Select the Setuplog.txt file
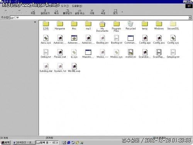193x145 pixels. click(x=173, y=54)
